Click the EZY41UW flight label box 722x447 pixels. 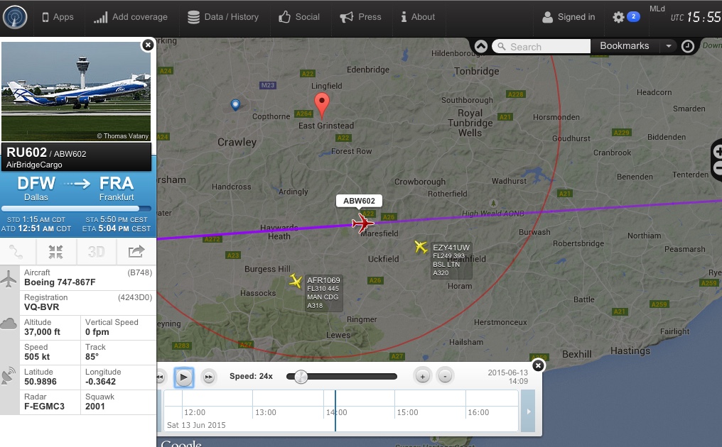tap(451, 260)
